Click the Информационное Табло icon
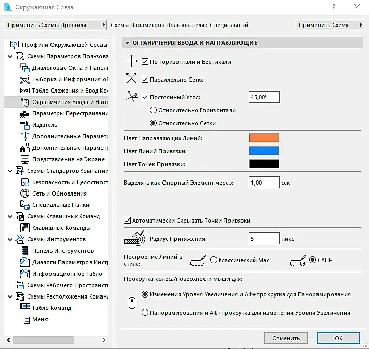Screen dimensions: 369x349 click(24, 274)
